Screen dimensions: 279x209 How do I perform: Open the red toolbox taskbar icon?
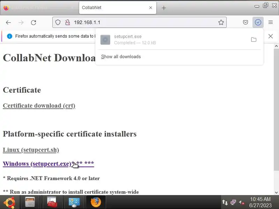click(x=52, y=202)
